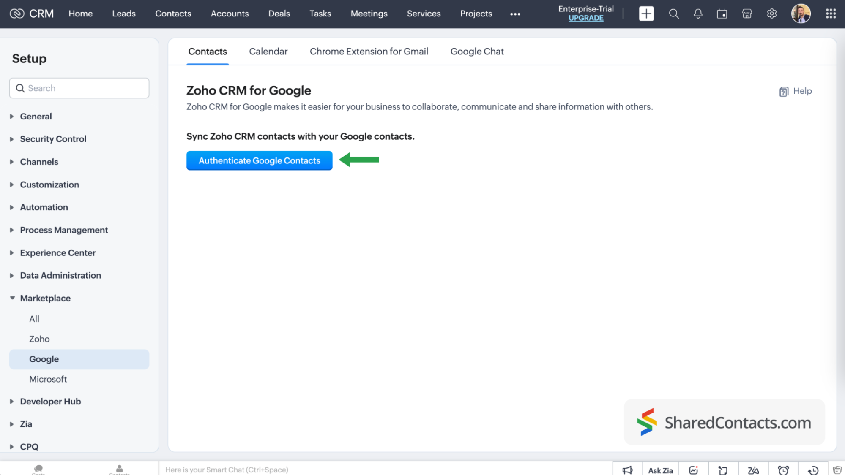Expand the Zia setup section
The width and height of the screenshot is (845, 475).
tap(12, 424)
